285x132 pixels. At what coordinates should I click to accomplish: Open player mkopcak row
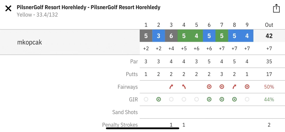(70, 42)
